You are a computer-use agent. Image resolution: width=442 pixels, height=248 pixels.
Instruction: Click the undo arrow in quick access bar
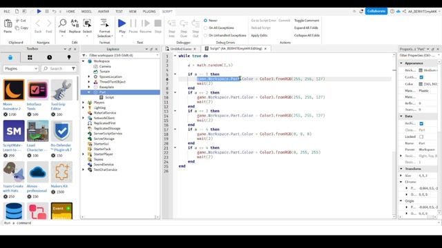point(54,11)
